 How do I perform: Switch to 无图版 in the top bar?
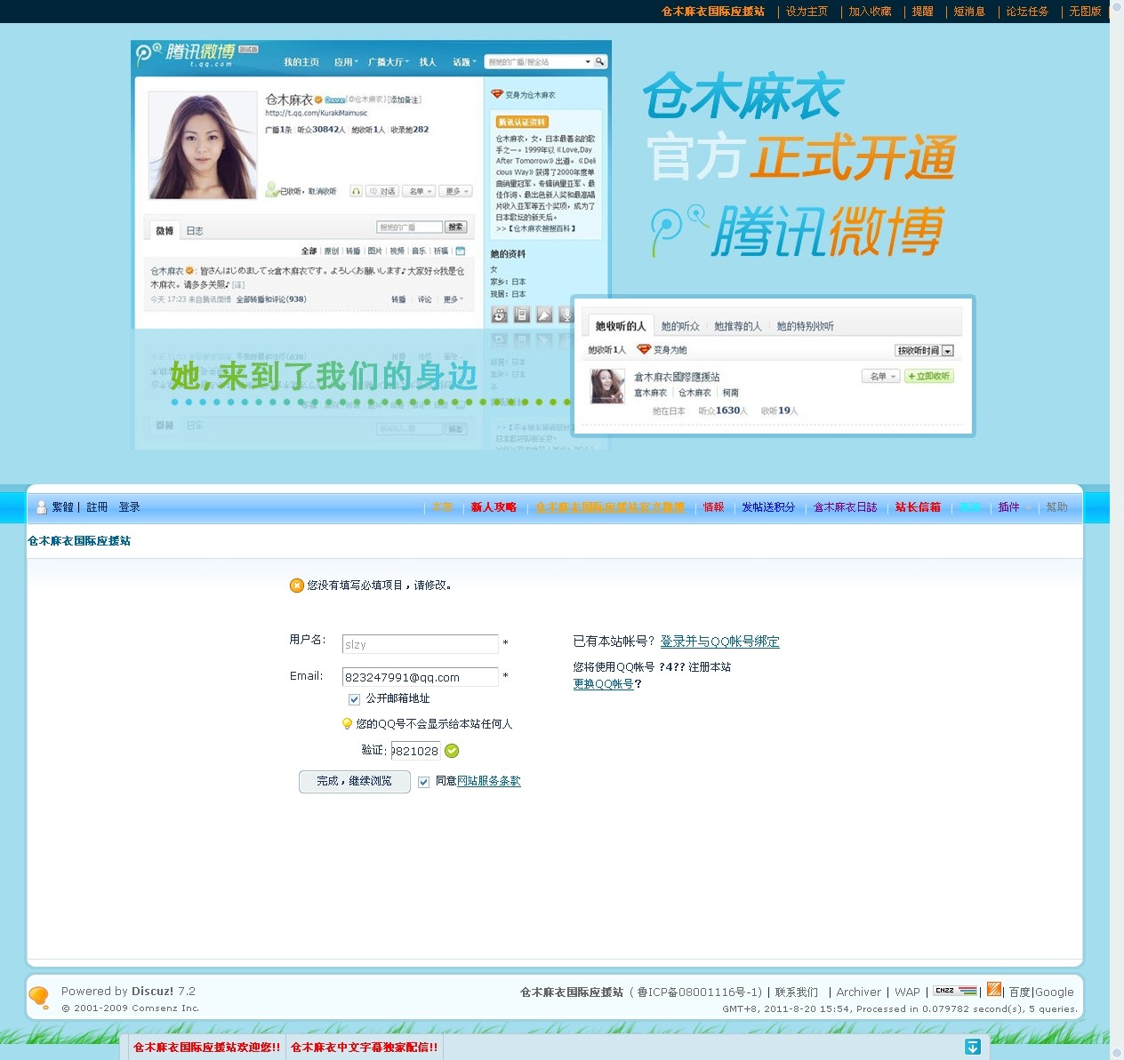tap(1085, 12)
